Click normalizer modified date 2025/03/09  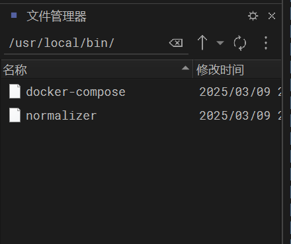235,116
